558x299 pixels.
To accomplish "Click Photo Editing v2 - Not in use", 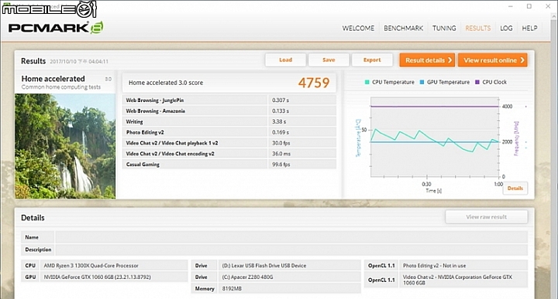I will click(434, 265).
